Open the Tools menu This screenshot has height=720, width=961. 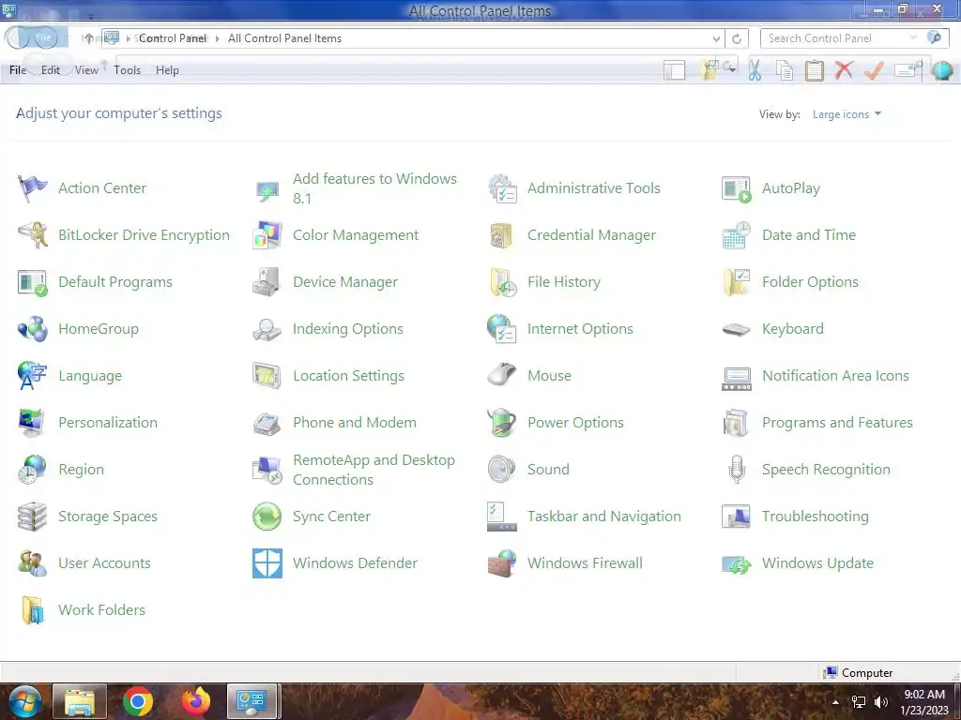click(127, 70)
